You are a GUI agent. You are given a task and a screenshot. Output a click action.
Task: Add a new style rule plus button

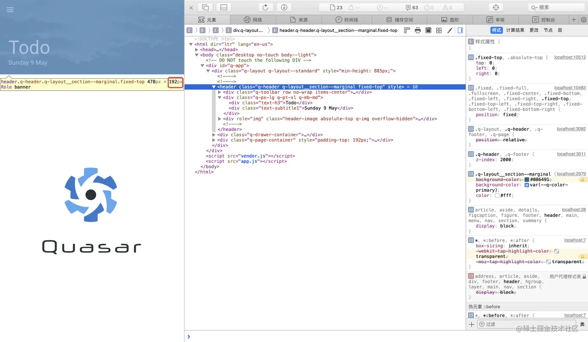471,325
